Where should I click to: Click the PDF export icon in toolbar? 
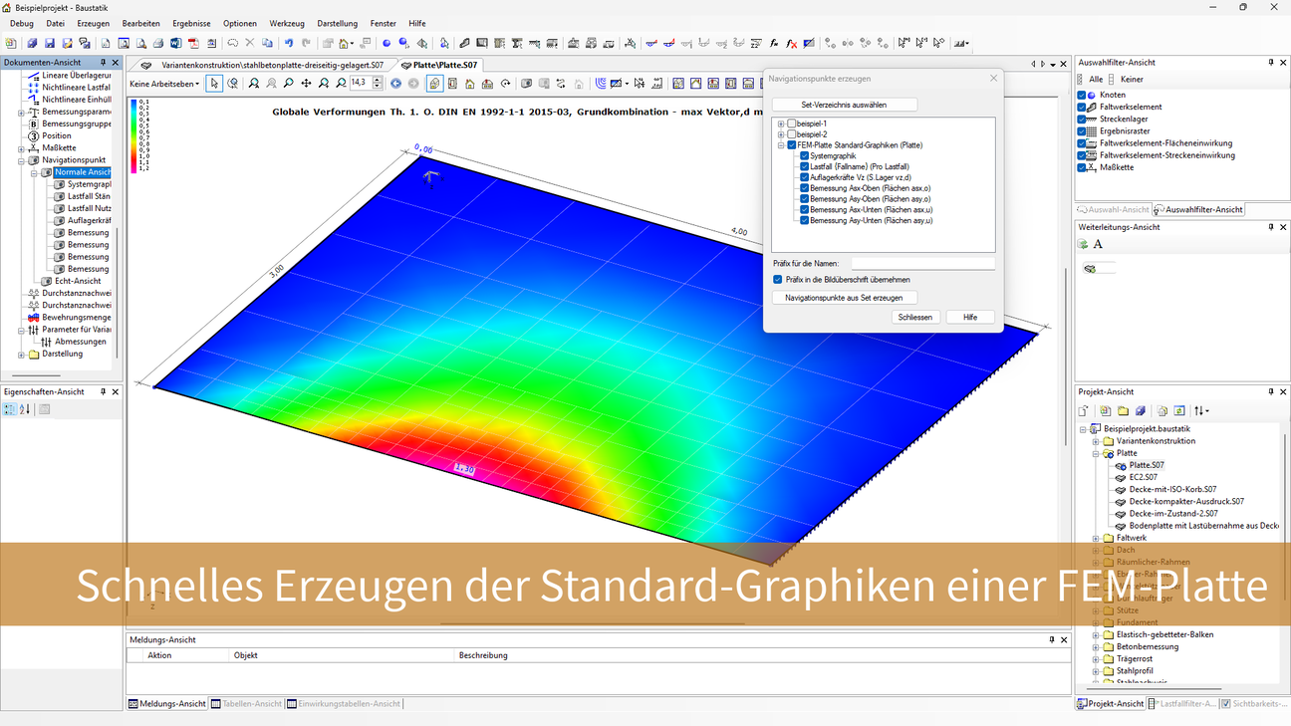[193, 44]
